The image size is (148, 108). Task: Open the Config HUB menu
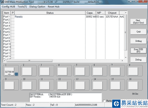(x=8, y=7)
